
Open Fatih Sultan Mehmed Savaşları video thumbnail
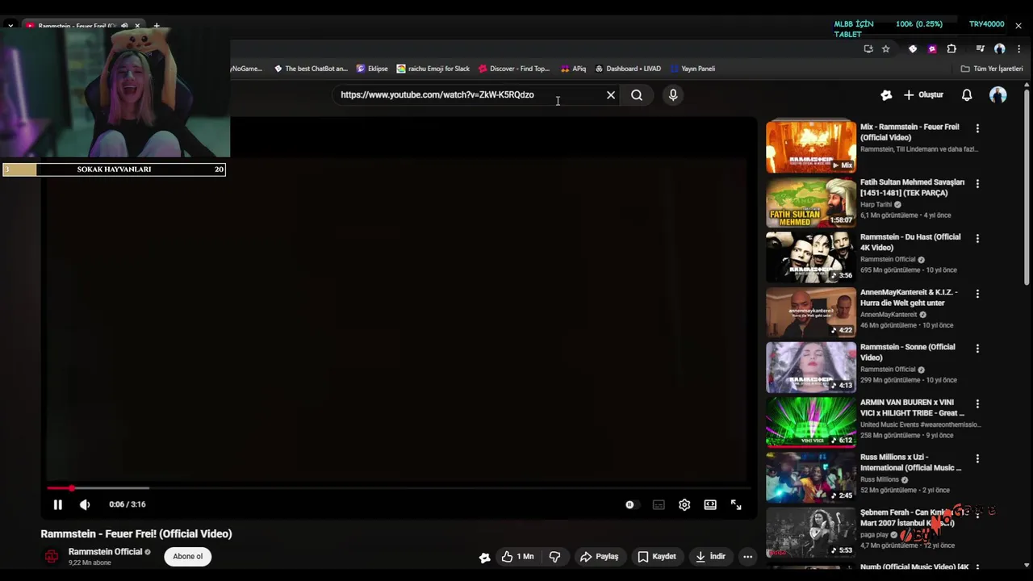(811, 202)
